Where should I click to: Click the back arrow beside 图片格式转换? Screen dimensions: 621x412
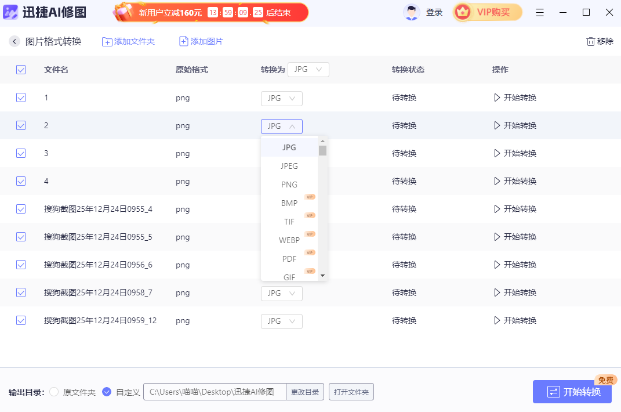point(14,41)
